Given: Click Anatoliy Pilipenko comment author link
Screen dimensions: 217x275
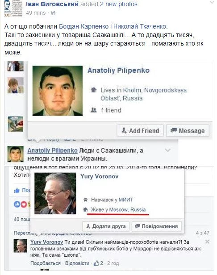Looking at the screenshot, I should point(52,150).
